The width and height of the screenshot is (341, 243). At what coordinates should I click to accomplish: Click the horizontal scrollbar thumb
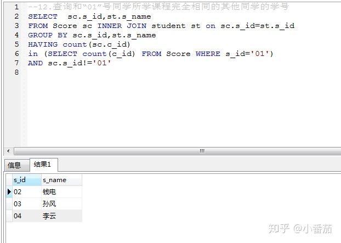tap(178, 151)
